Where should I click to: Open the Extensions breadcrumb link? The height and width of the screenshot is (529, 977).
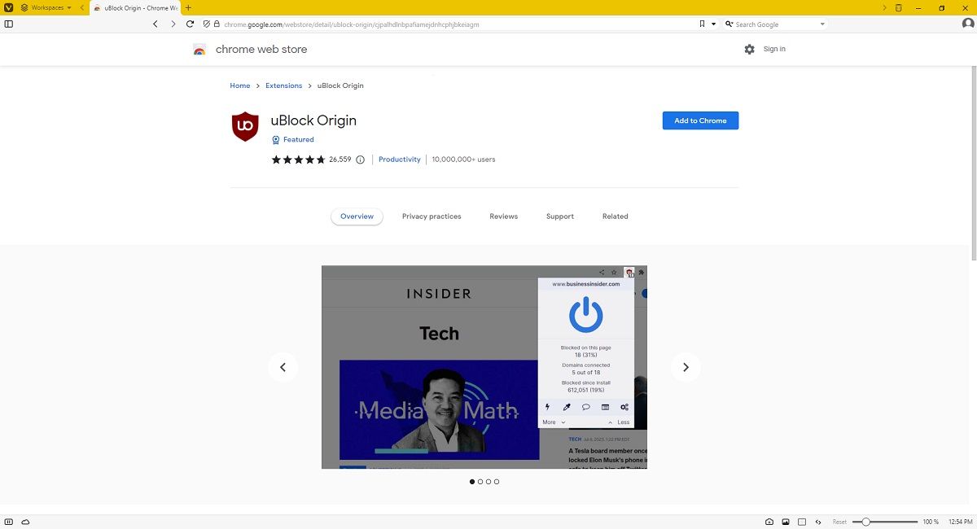point(283,85)
